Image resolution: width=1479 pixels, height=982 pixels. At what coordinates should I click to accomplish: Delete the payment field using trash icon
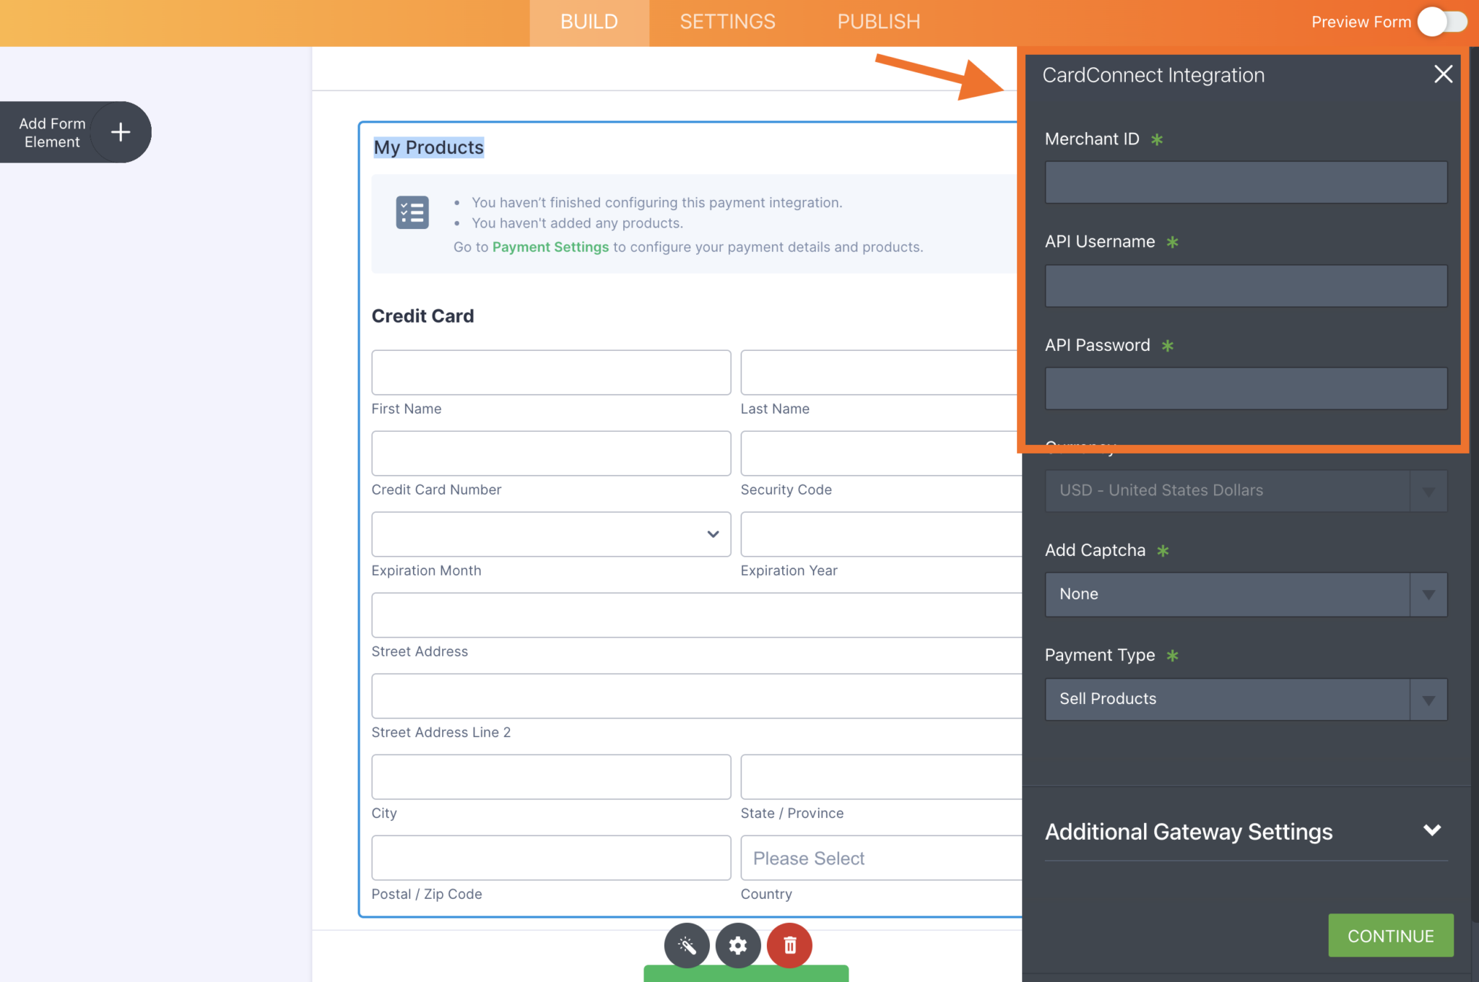click(x=789, y=945)
